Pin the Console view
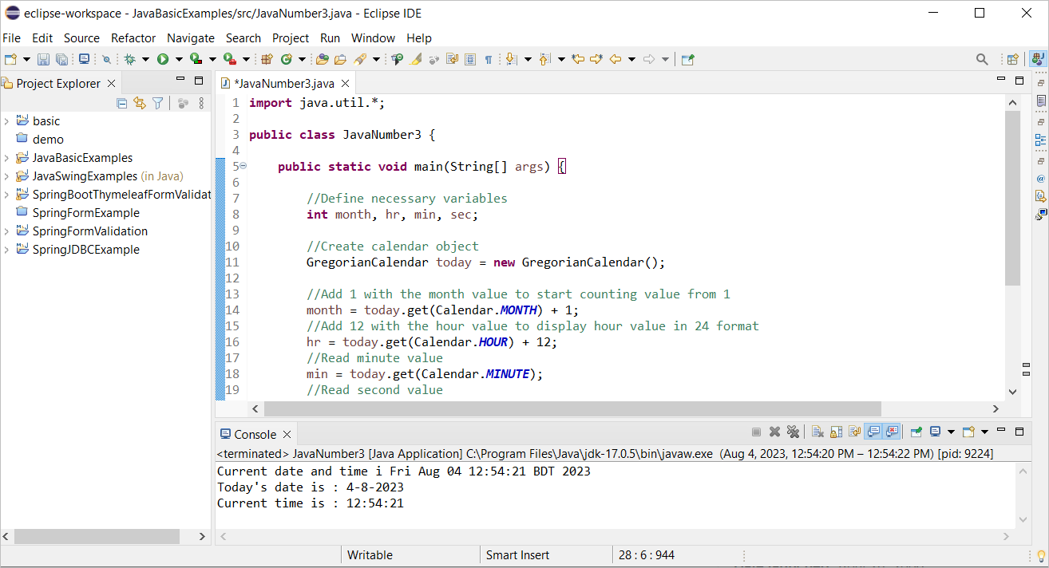The width and height of the screenshot is (1049, 568). (916, 432)
